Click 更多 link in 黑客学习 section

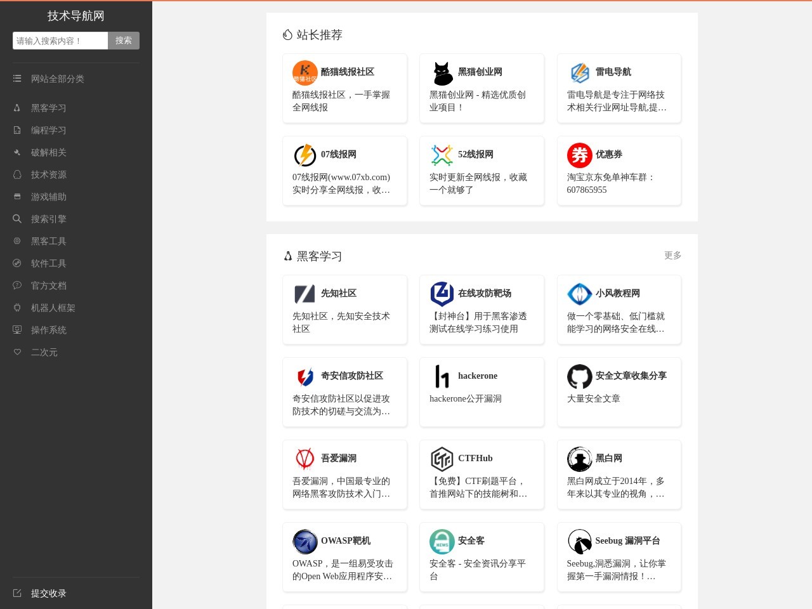point(672,255)
